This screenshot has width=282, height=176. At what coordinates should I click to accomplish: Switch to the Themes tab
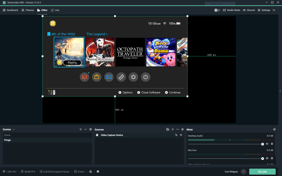coord(28,10)
